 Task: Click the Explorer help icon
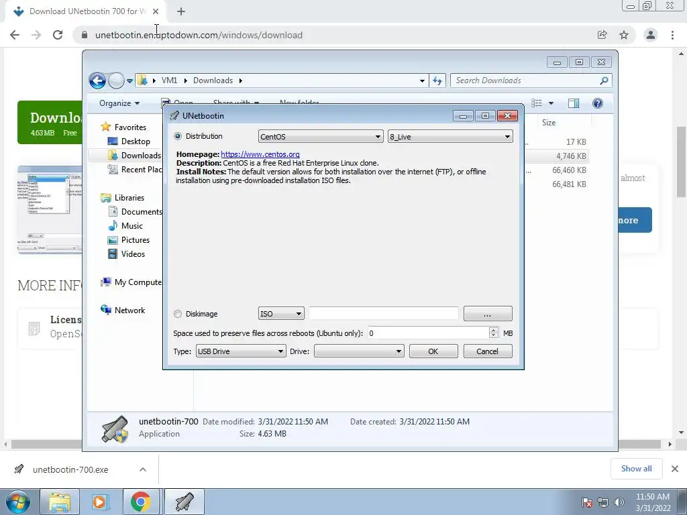[x=598, y=103]
